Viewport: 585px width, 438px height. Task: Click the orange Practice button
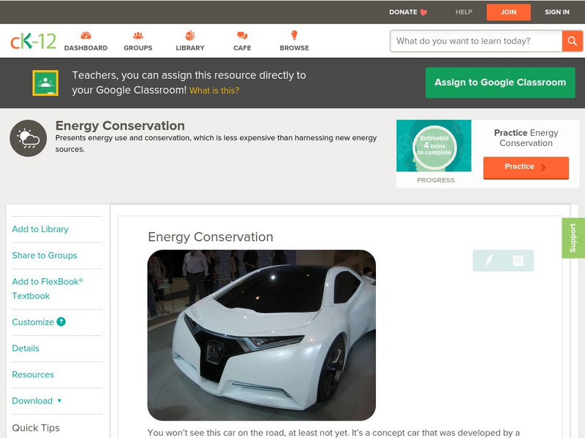click(526, 168)
